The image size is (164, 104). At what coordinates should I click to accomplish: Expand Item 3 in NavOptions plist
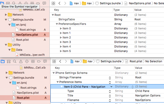pyautogui.click(x=61, y=42)
